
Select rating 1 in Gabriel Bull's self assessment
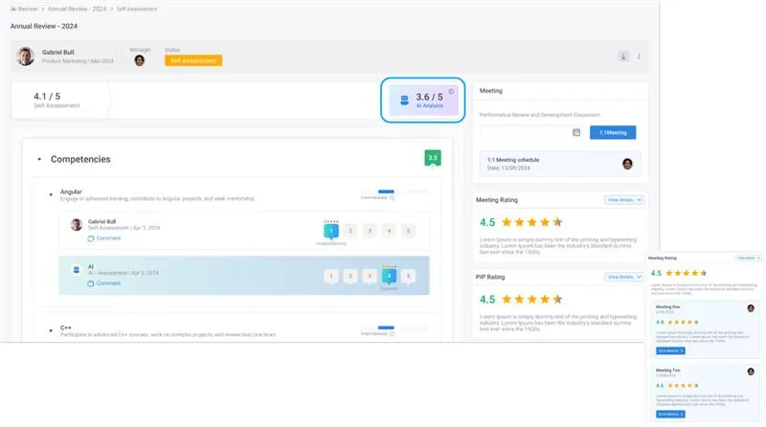(330, 231)
